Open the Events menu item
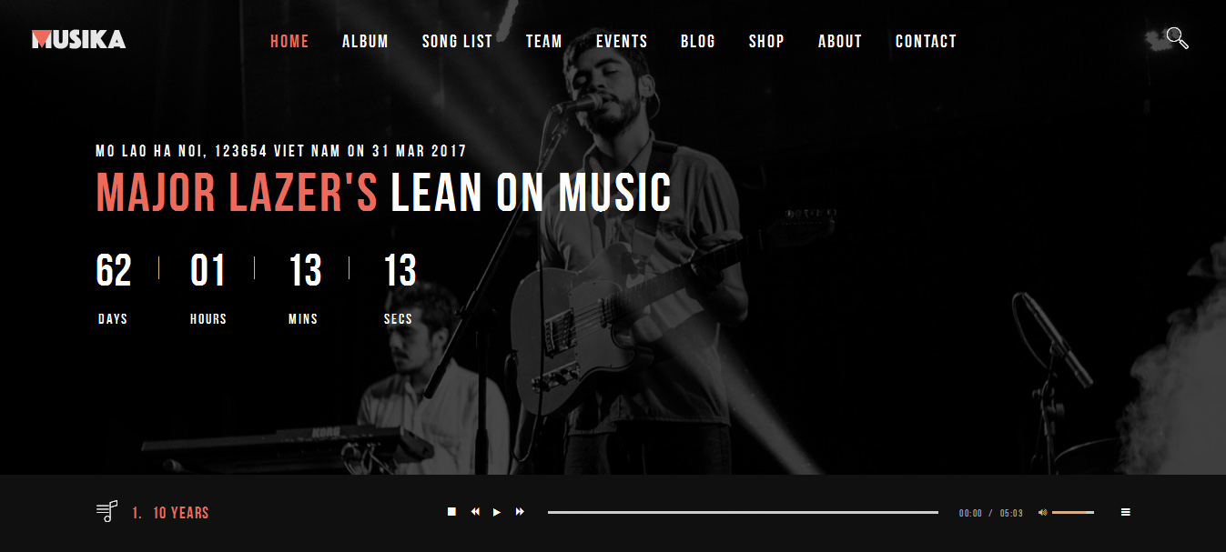Image resolution: width=1226 pixels, height=552 pixels. [622, 41]
